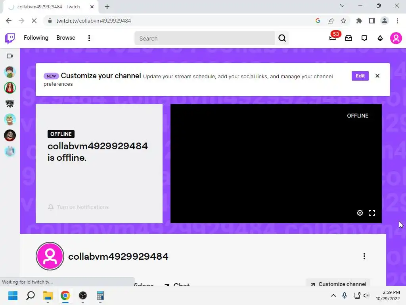
Task: Show hidden system tray icons
Action: tap(333, 295)
